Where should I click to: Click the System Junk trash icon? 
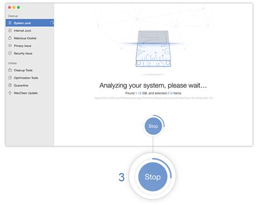click(x=10, y=23)
